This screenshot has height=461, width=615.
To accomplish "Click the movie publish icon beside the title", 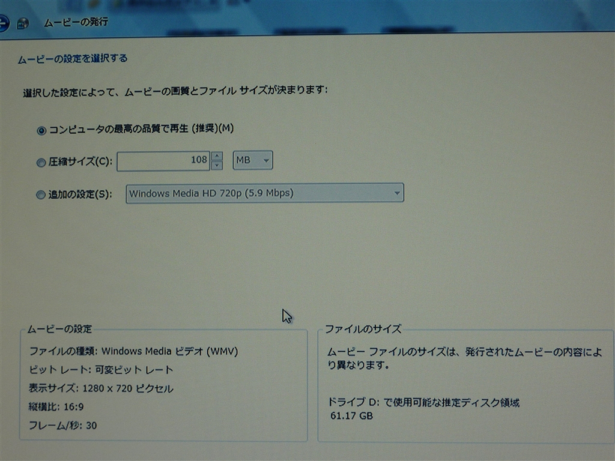I will click(23, 23).
